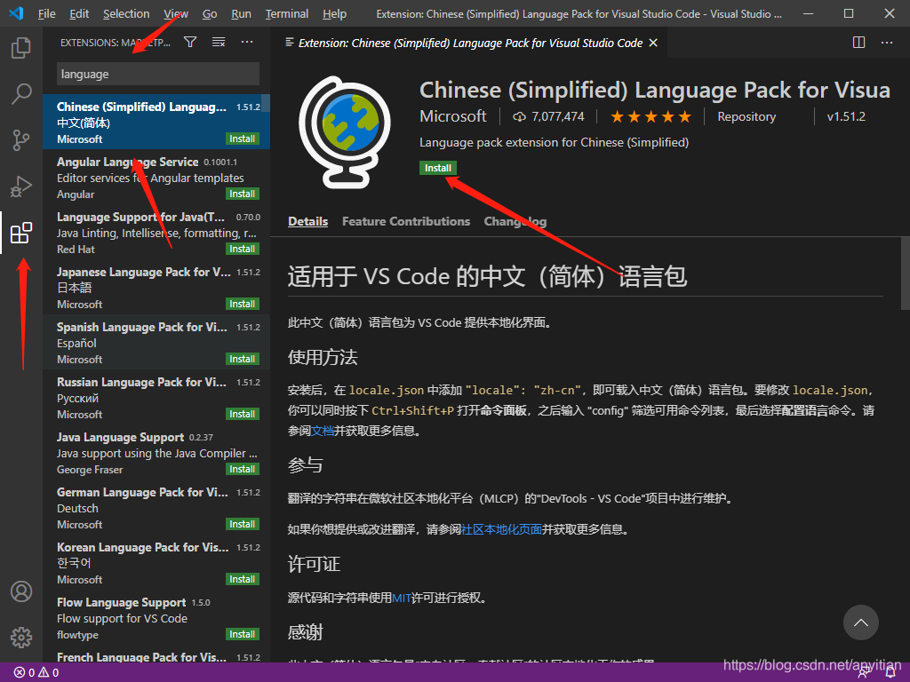This screenshot has width=910, height=682.
Task: Install Flow Language Support
Action: coord(242,634)
